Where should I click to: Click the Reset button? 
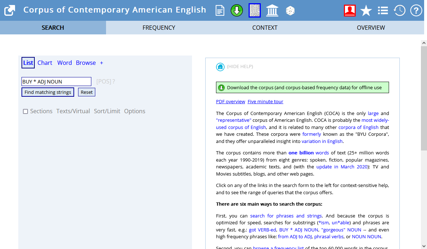[x=87, y=92]
